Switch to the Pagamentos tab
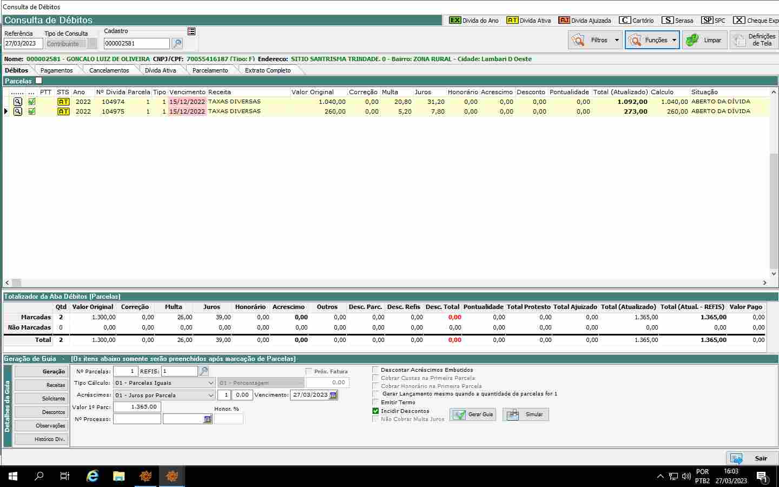The height and width of the screenshot is (487, 779). [56, 70]
